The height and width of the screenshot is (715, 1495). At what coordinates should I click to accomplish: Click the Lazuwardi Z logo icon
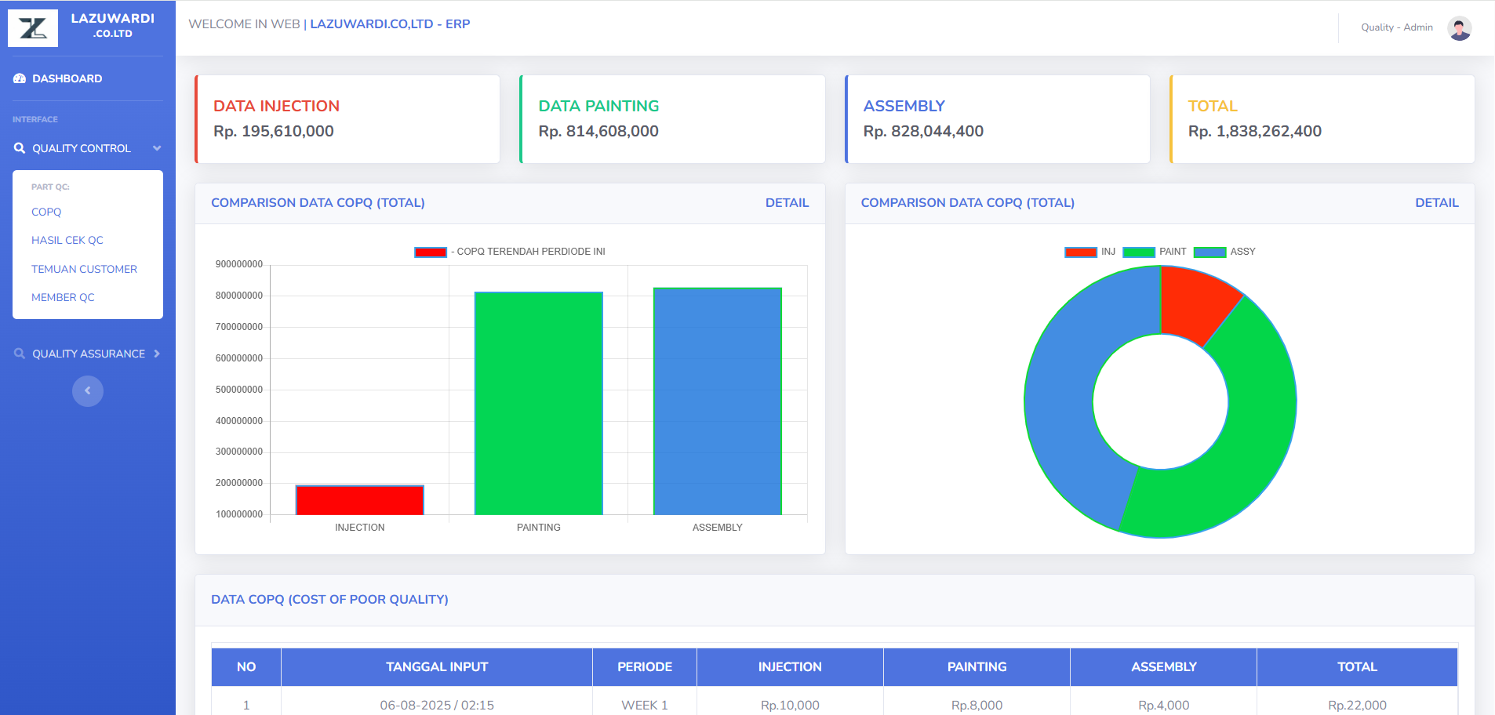coord(33,28)
